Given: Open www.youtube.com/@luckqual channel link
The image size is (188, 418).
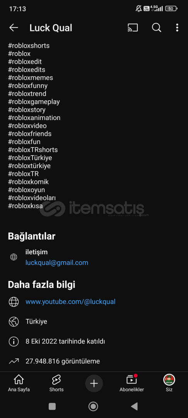Looking at the screenshot, I should (70, 302).
